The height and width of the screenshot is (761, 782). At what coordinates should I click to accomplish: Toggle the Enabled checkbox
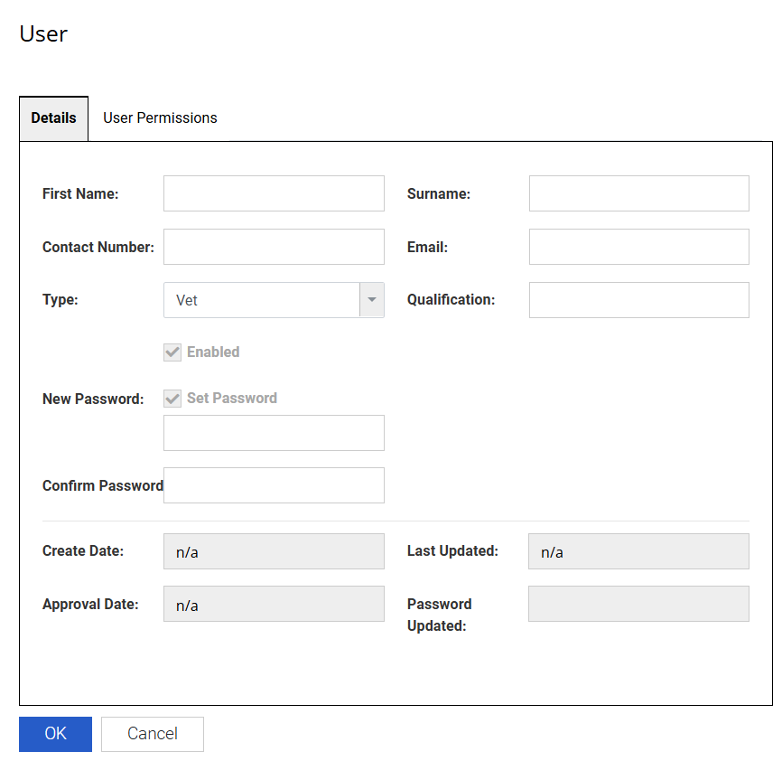[172, 352]
